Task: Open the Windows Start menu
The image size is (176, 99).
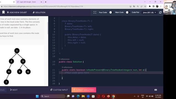Action: (x=37, y=96)
